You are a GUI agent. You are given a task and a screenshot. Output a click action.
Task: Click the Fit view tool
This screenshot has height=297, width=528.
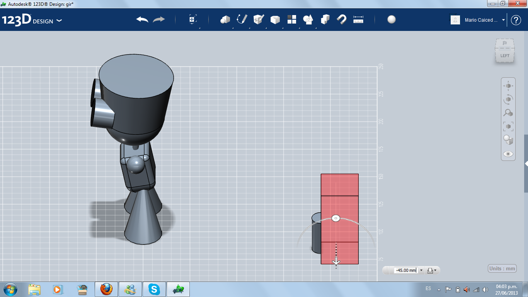pos(508,126)
